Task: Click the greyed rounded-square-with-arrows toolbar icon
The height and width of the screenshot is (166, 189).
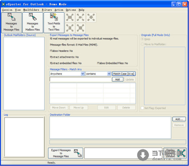Action: [81, 28]
